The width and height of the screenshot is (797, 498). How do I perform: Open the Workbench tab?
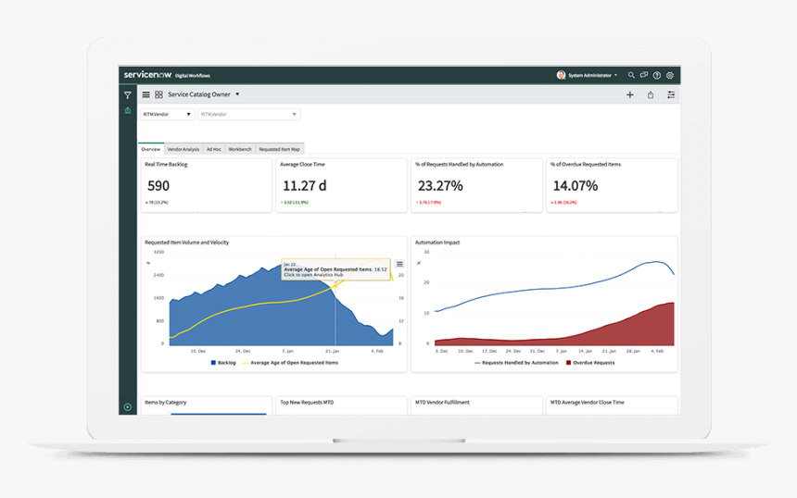point(240,149)
